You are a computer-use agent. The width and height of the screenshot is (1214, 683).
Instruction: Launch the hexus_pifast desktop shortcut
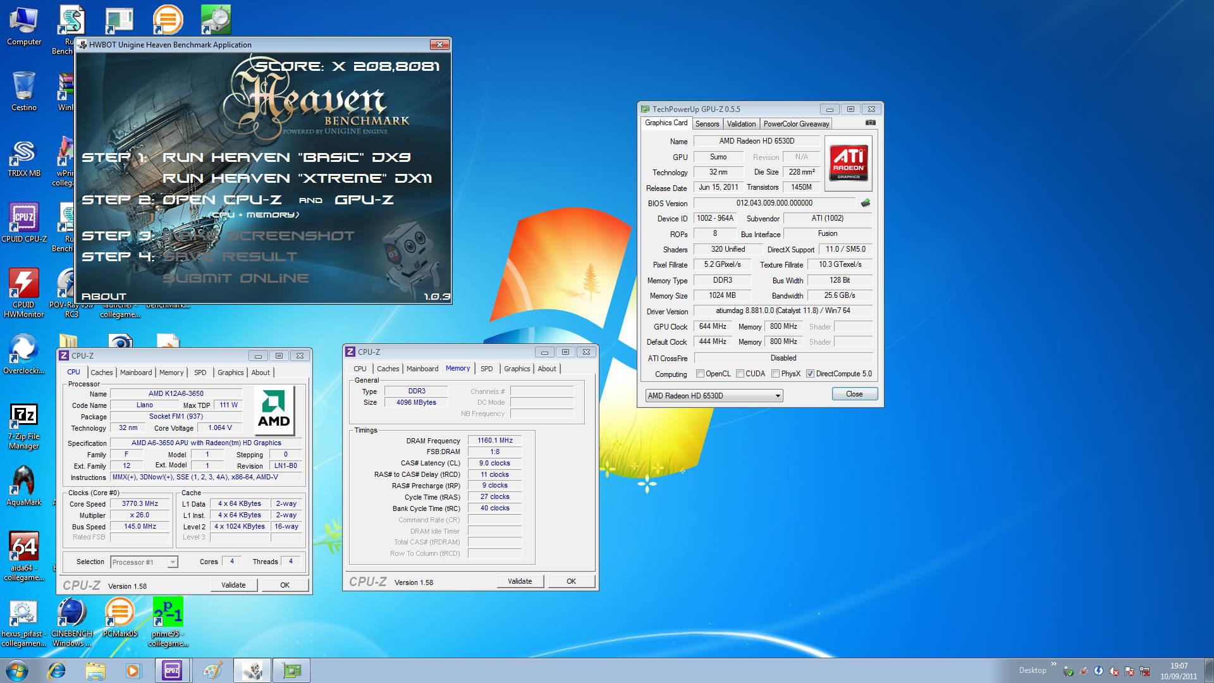coord(23,624)
